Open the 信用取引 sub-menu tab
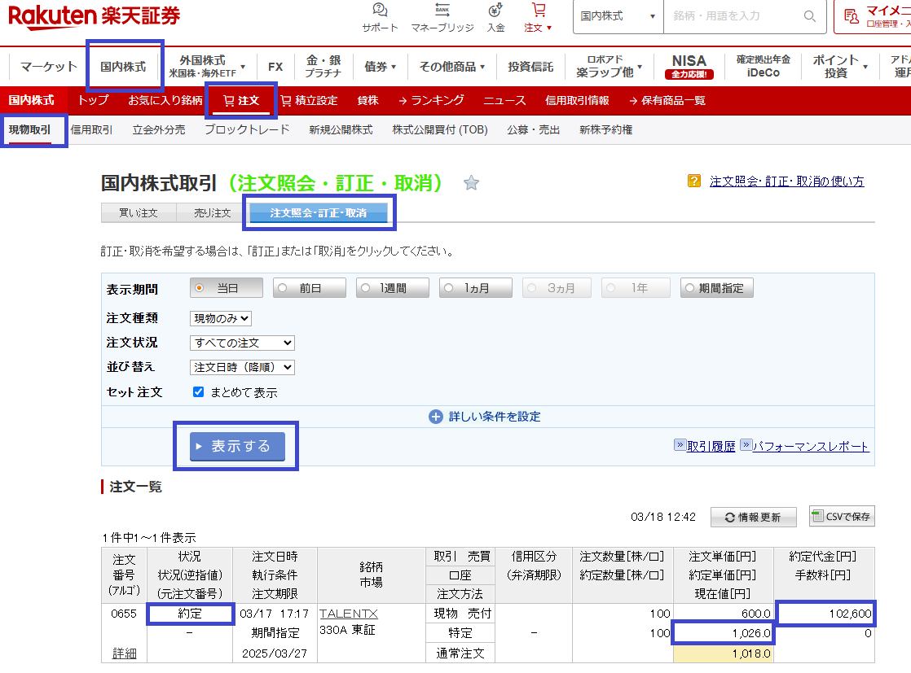Image resolution: width=911 pixels, height=673 pixels. [x=91, y=129]
